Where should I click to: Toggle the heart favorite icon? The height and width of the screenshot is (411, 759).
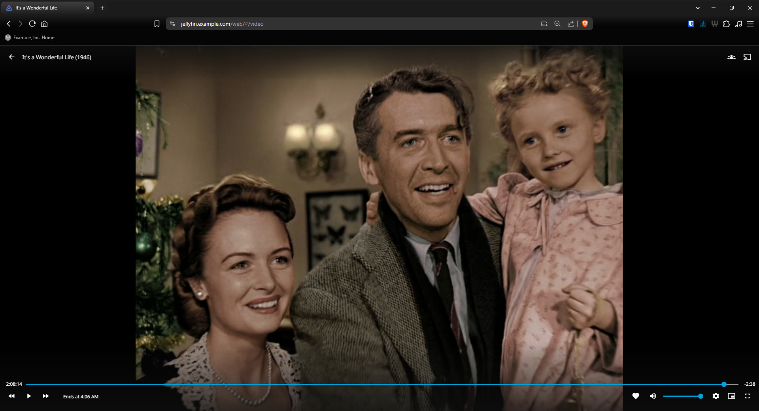pos(636,396)
